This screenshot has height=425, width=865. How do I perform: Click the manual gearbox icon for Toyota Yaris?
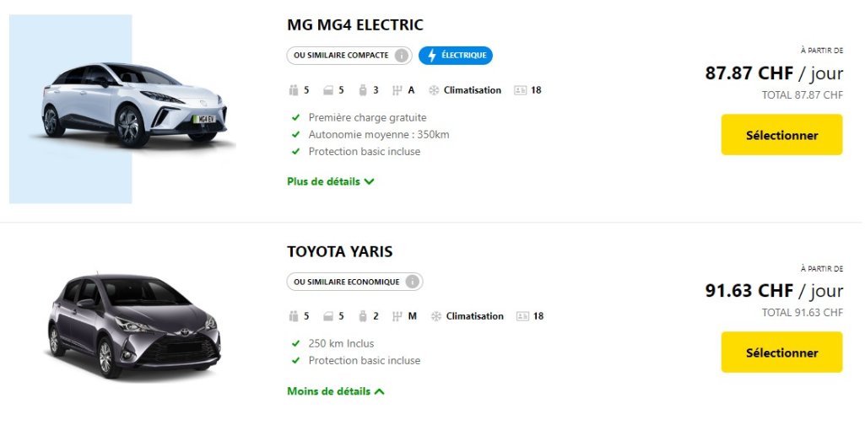point(397,316)
